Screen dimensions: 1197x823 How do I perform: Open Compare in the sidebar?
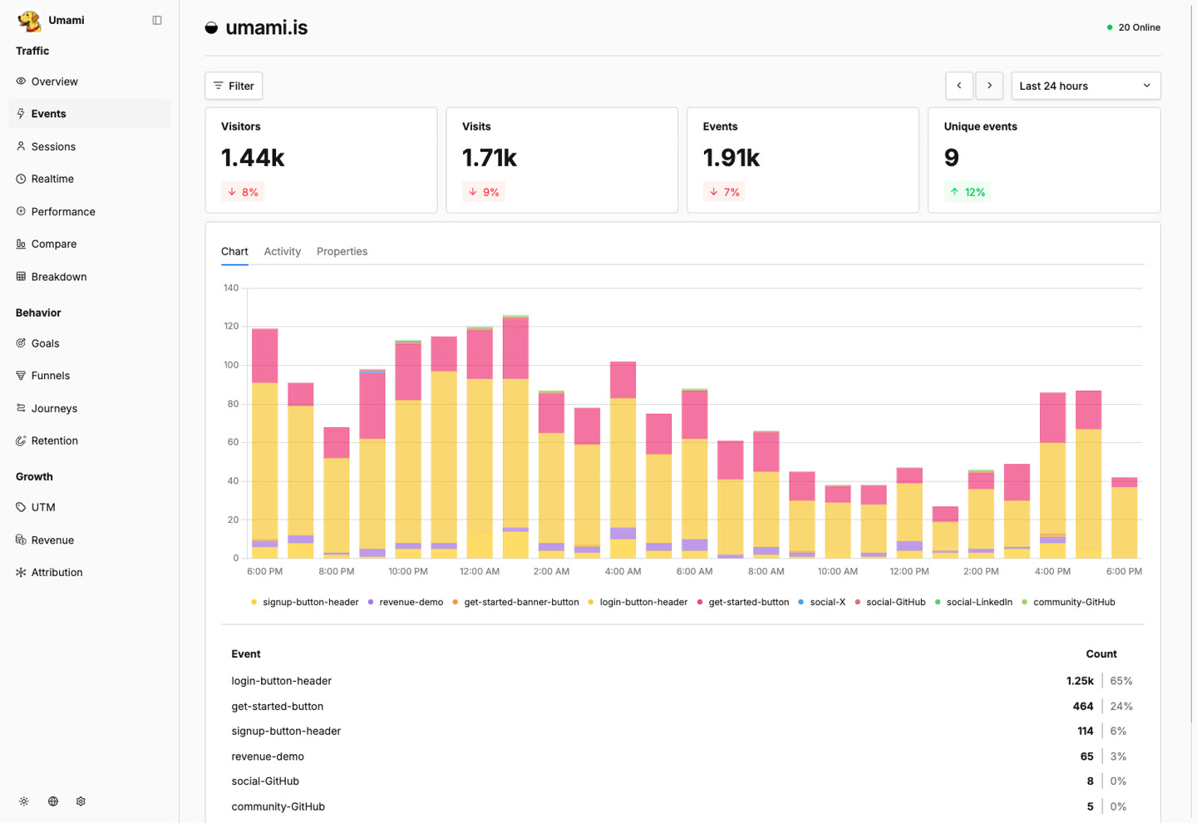click(90, 244)
